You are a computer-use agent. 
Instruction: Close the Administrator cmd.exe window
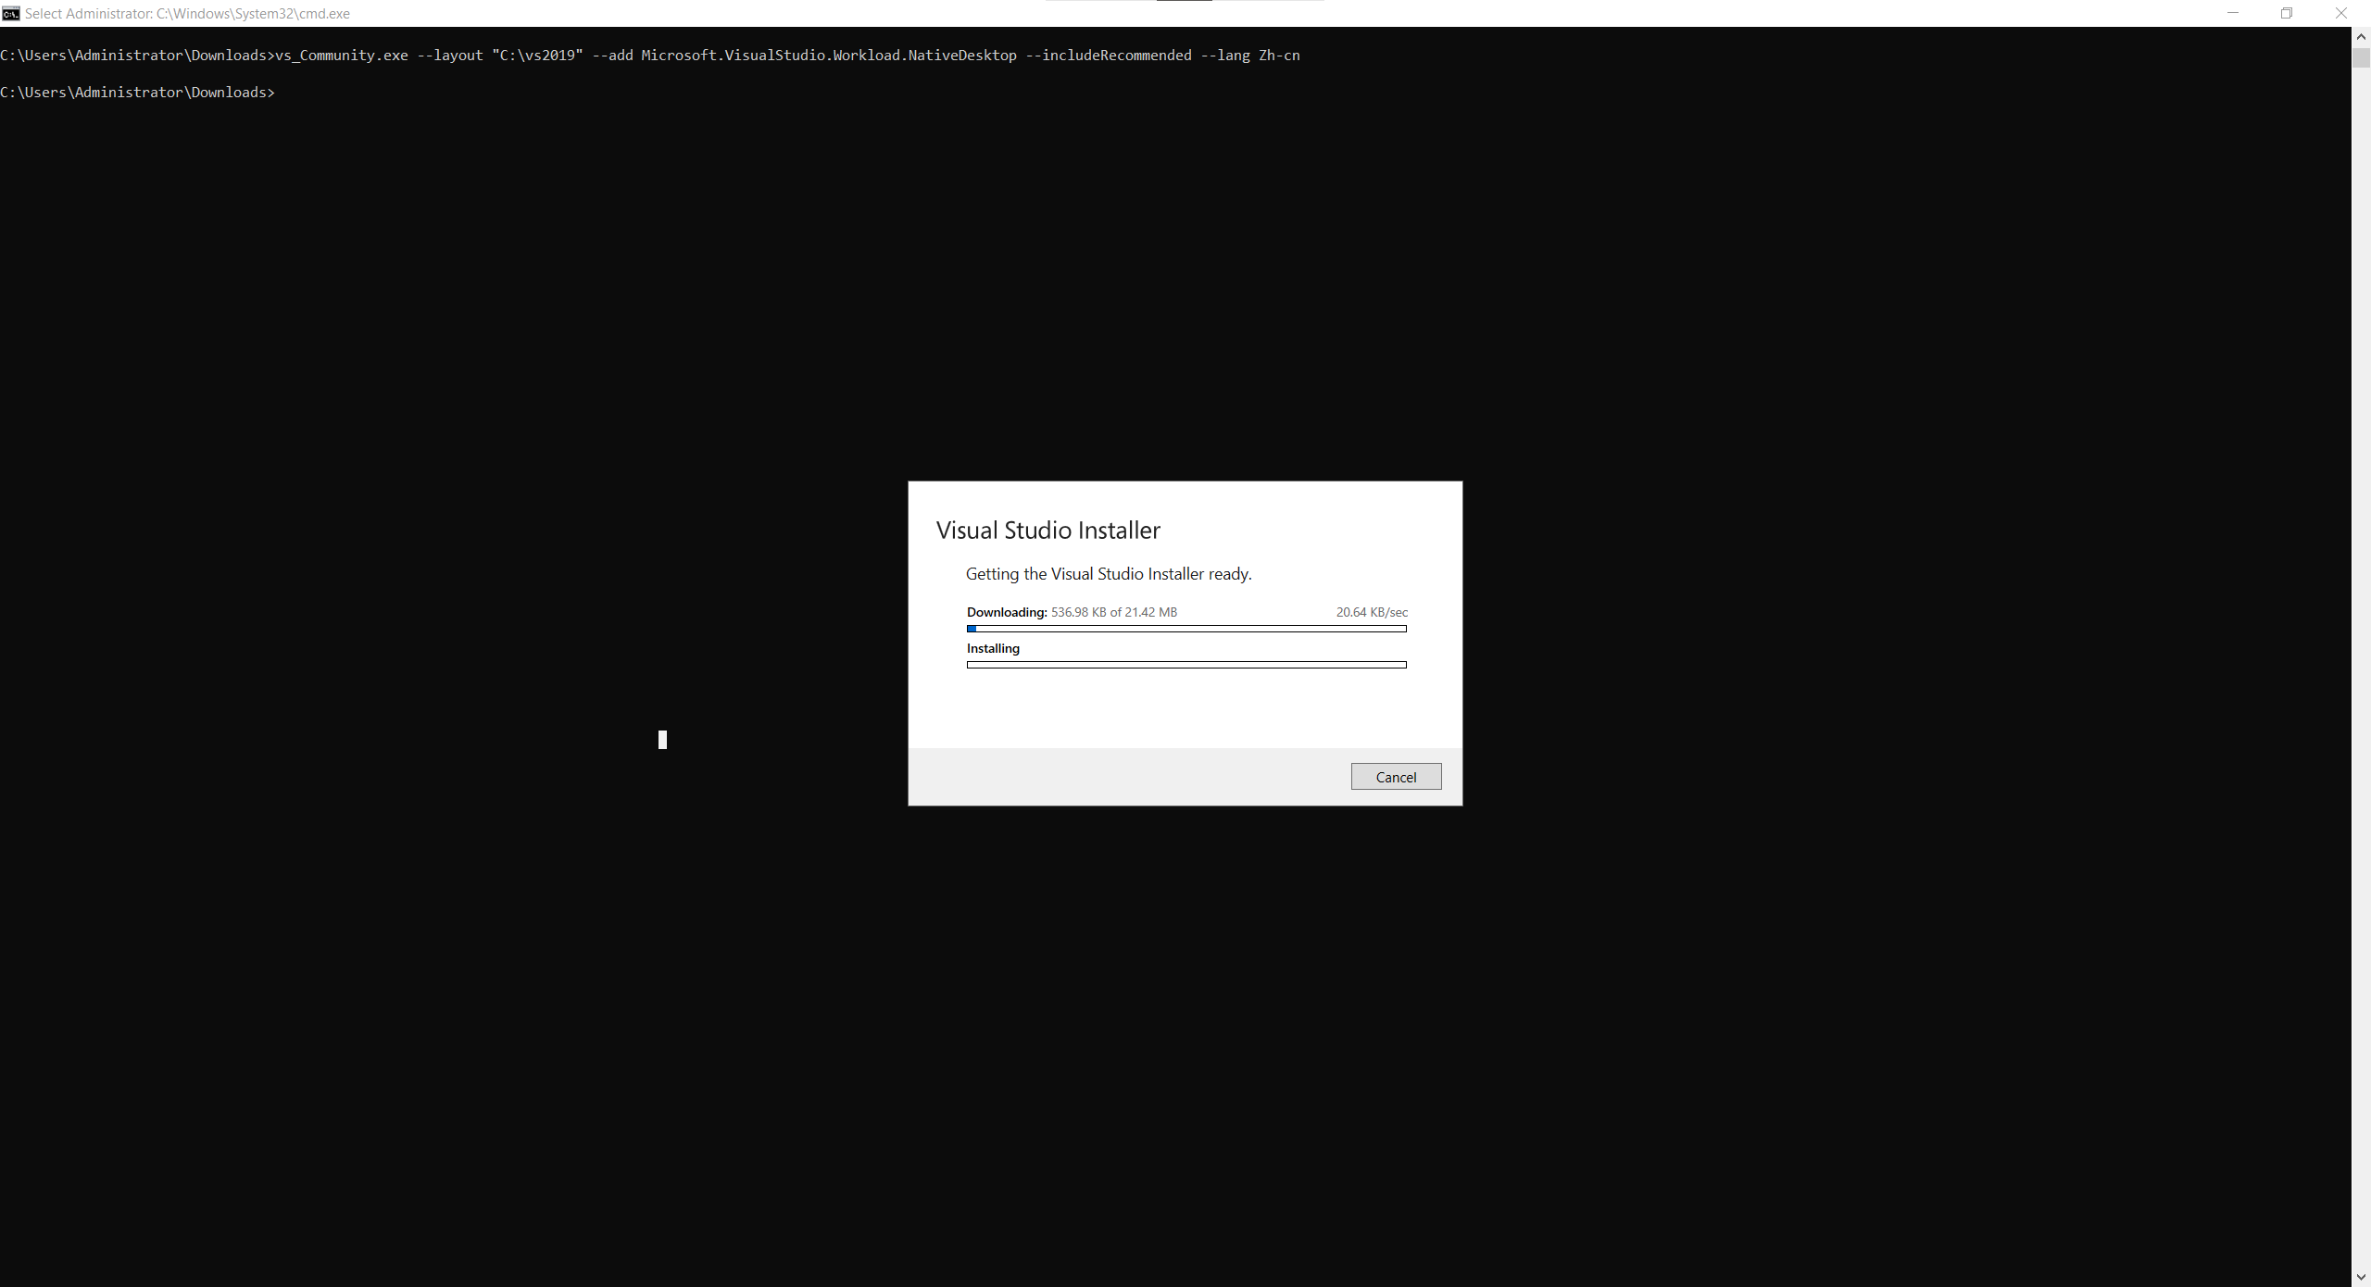coord(2340,13)
